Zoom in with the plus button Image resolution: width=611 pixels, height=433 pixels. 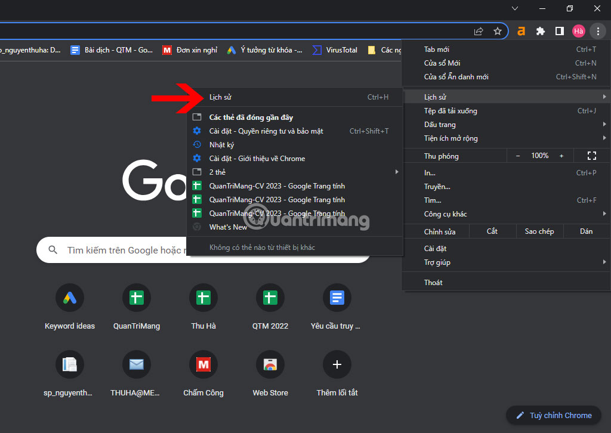coord(561,156)
